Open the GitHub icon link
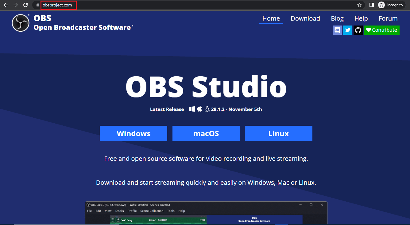 tap(358, 30)
